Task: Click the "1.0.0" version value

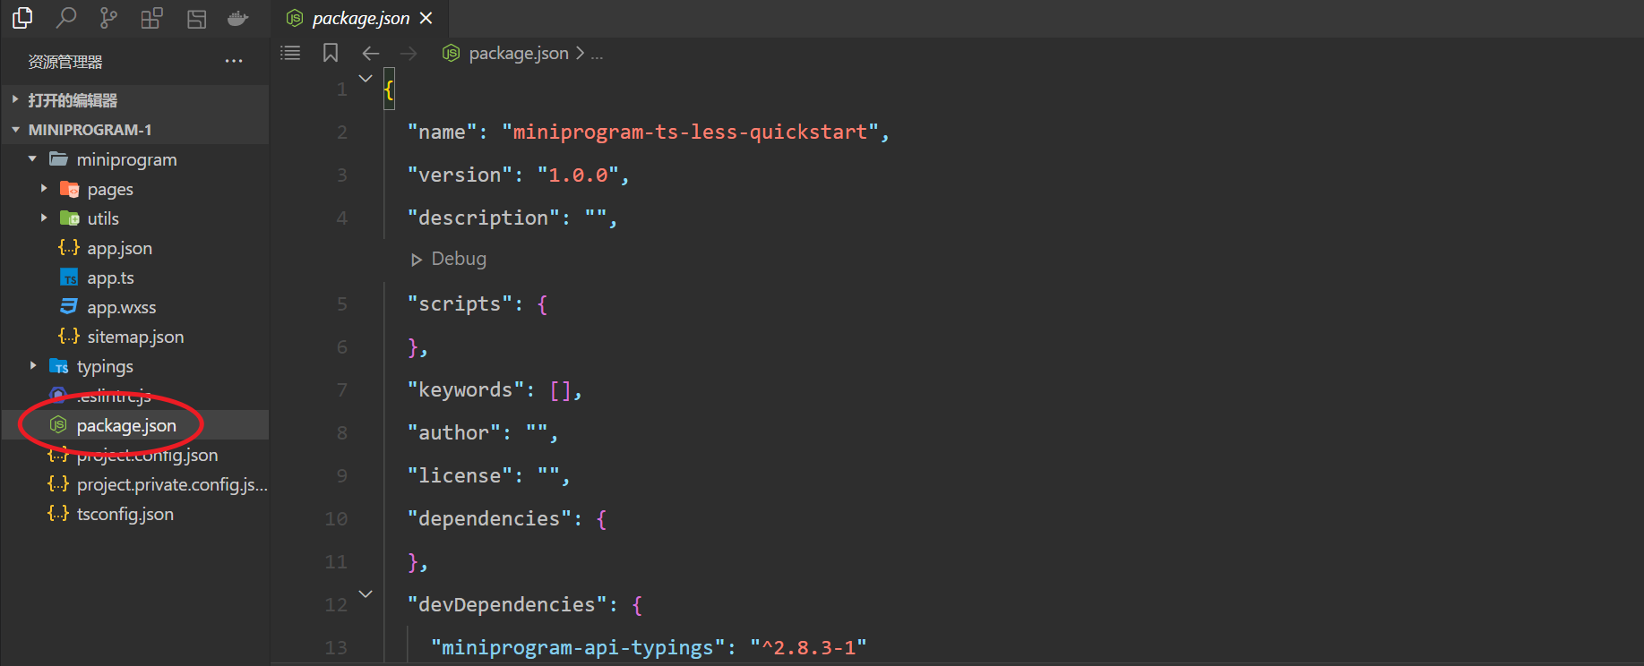Action: (578, 175)
